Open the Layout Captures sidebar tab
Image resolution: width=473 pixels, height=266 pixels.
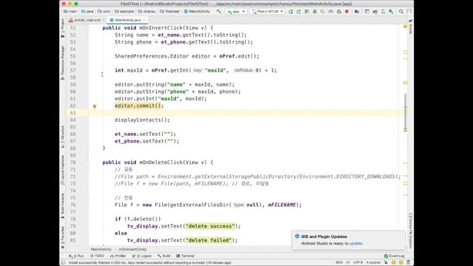point(63,171)
